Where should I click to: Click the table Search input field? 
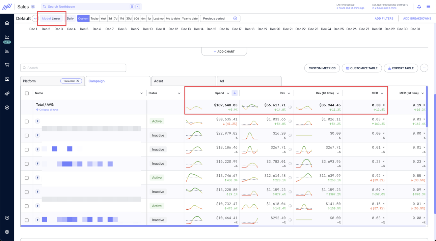[x=73, y=68]
